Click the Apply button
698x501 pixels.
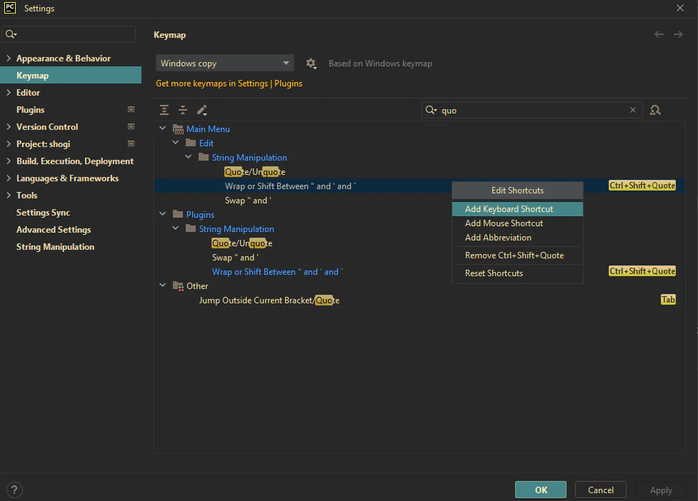661,490
